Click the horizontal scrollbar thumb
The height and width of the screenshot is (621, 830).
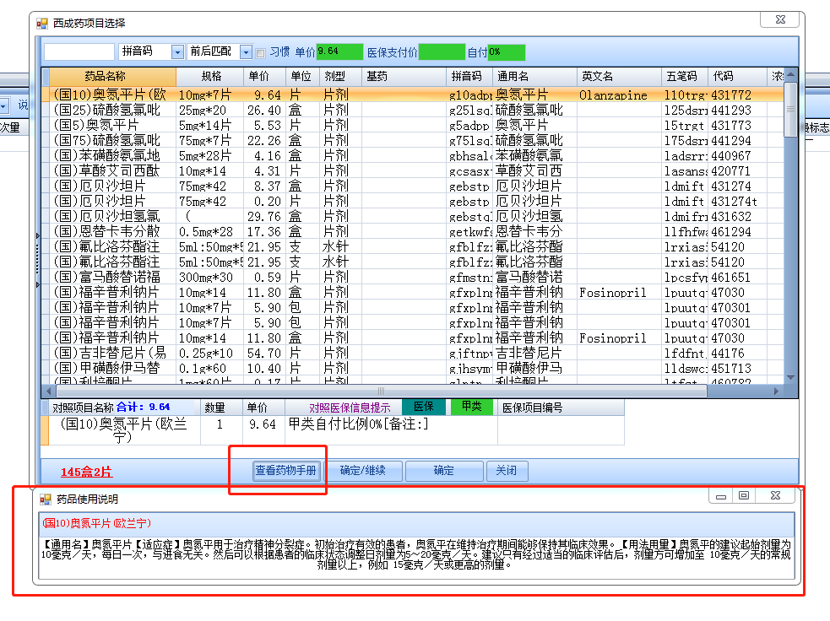click(381, 391)
